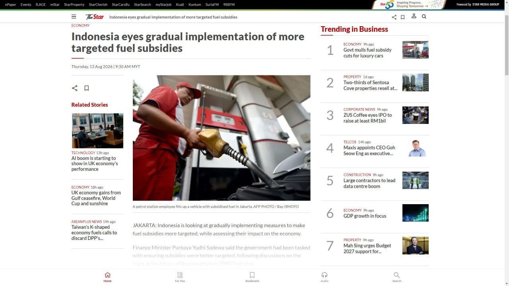Open mStar link in top bar

(55, 5)
